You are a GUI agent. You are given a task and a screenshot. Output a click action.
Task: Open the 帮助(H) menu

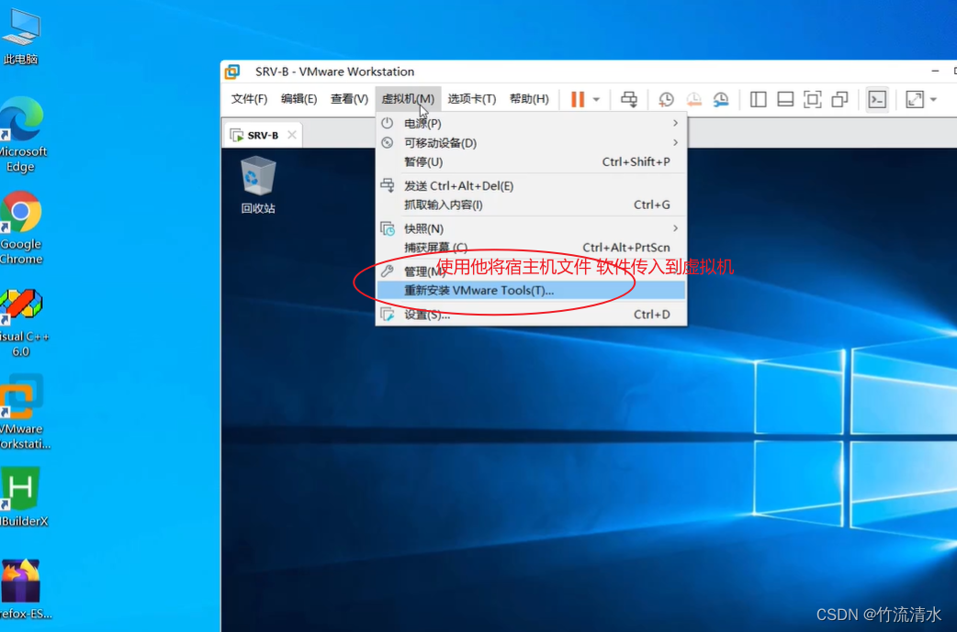529,99
